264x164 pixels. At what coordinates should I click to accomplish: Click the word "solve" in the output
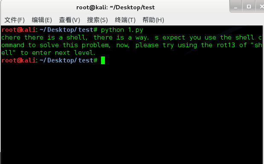pos(49,45)
